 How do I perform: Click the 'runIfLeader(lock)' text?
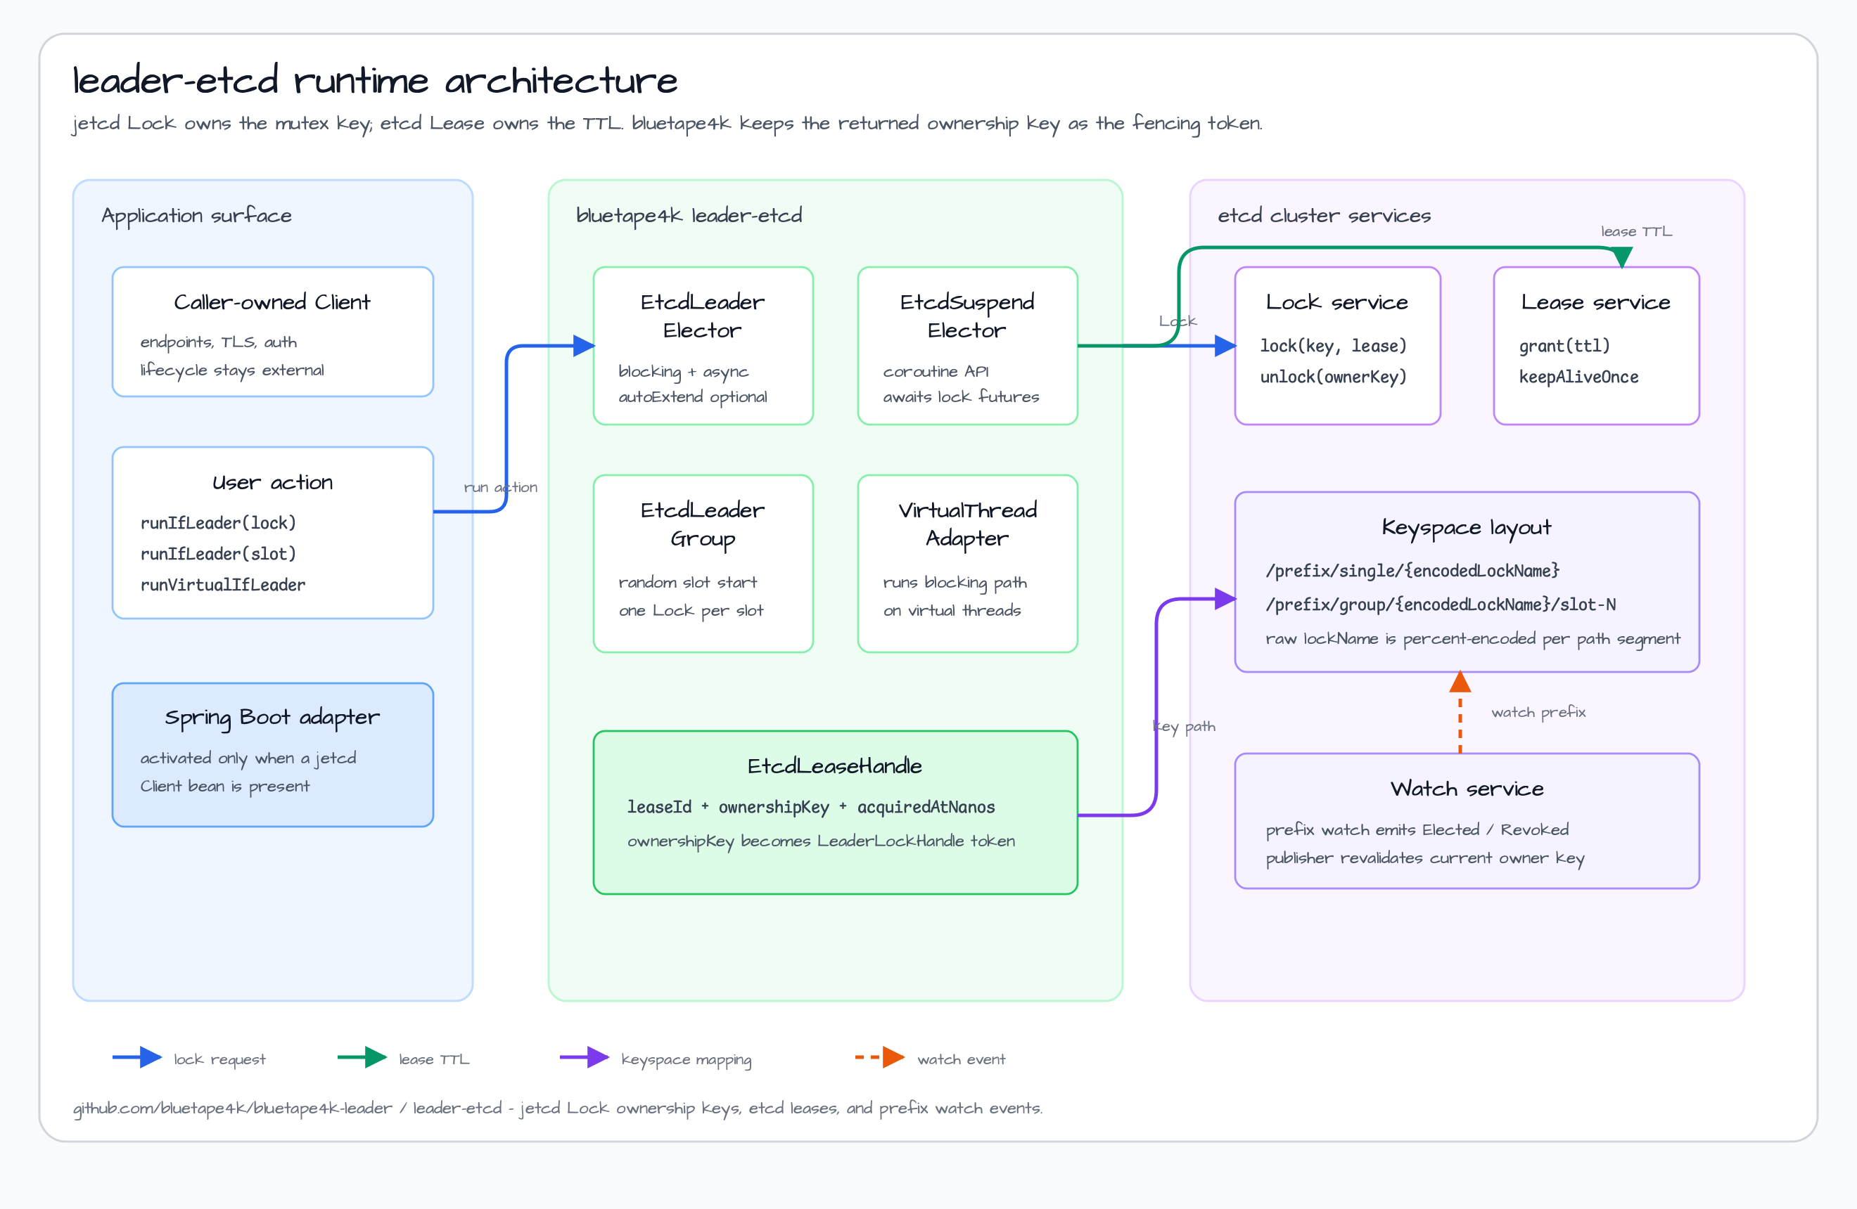219,522
